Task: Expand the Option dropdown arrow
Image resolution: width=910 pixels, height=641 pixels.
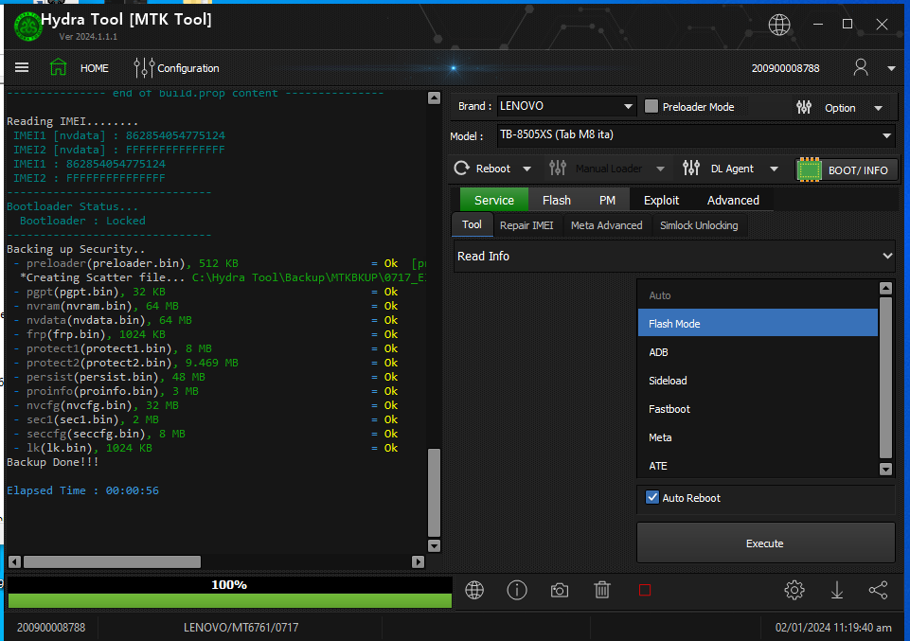Action: click(x=878, y=108)
